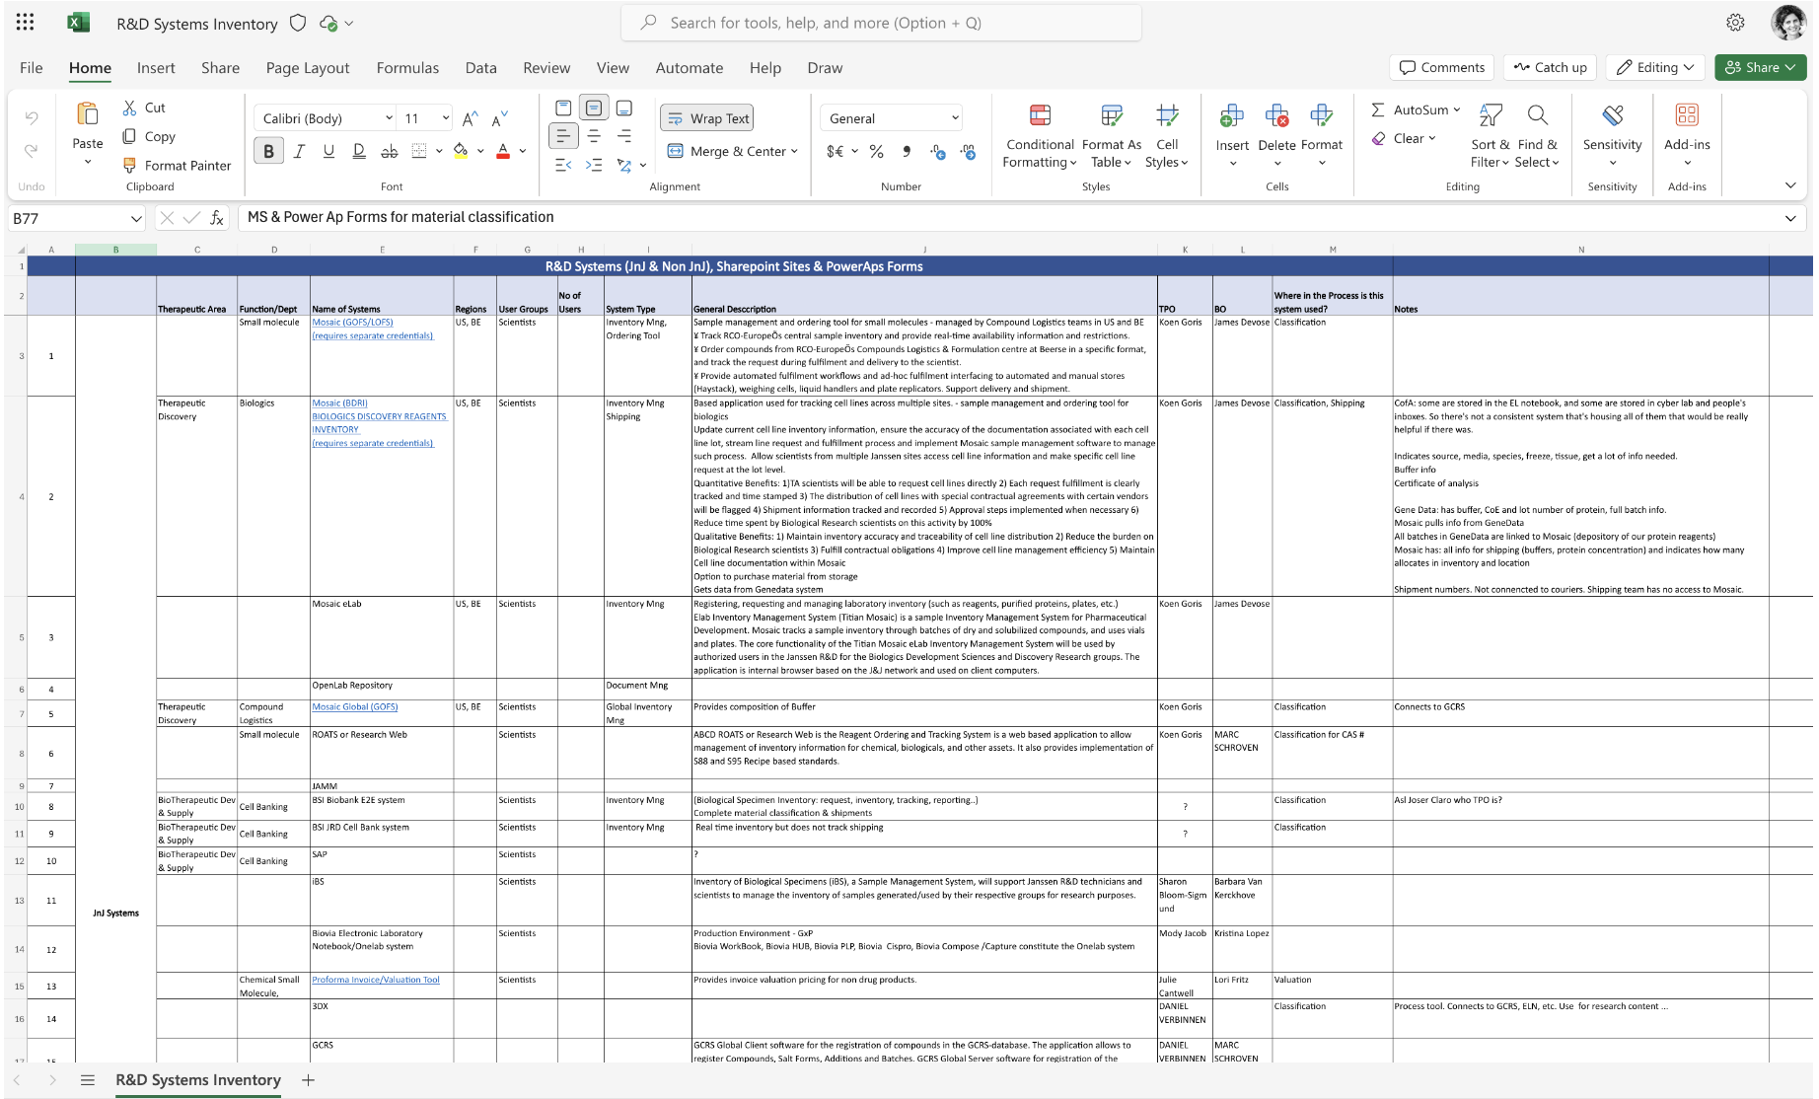
Task: Open AutoSum dropdown arrow
Action: (x=1456, y=110)
